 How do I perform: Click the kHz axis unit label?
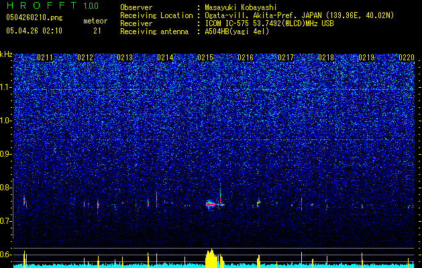coord(6,54)
